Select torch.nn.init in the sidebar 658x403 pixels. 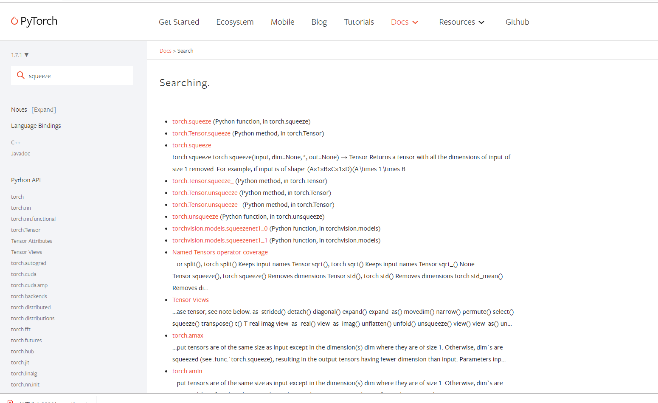click(25, 385)
